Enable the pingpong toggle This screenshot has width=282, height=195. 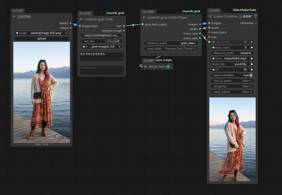251,86
